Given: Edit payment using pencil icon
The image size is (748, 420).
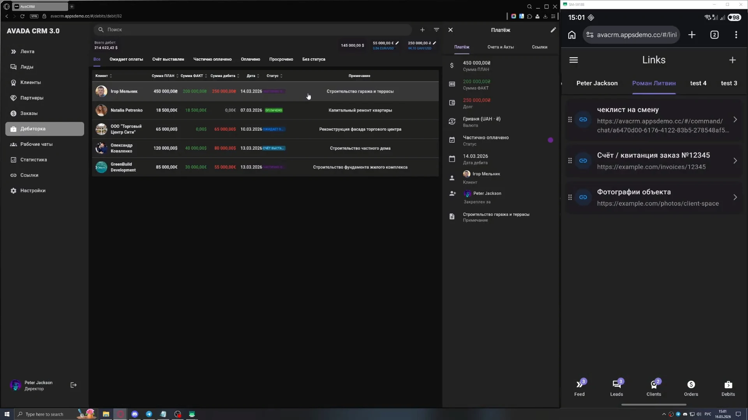Looking at the screenshot, I should pos(553,30).
